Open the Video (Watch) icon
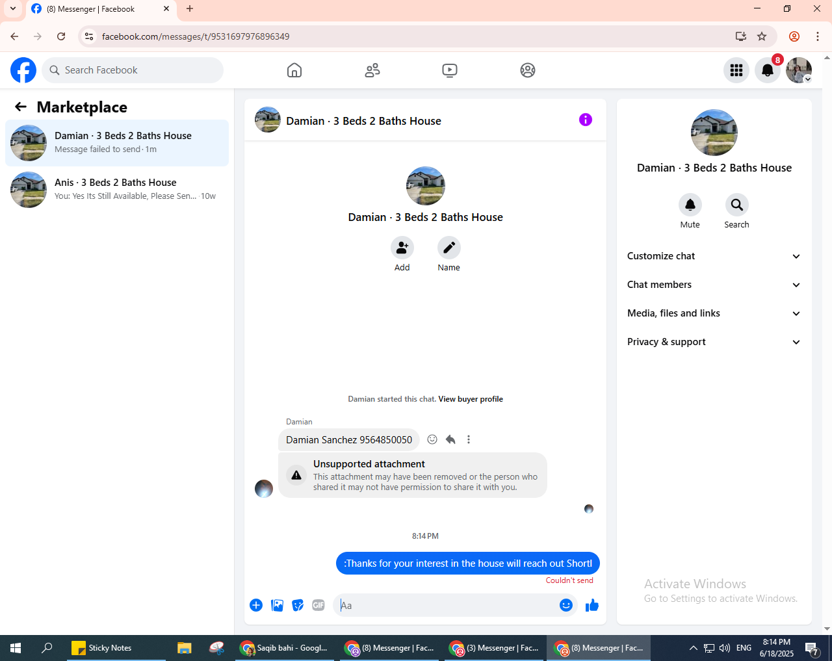The image size is (832, 661). click(x=450, y=70)
